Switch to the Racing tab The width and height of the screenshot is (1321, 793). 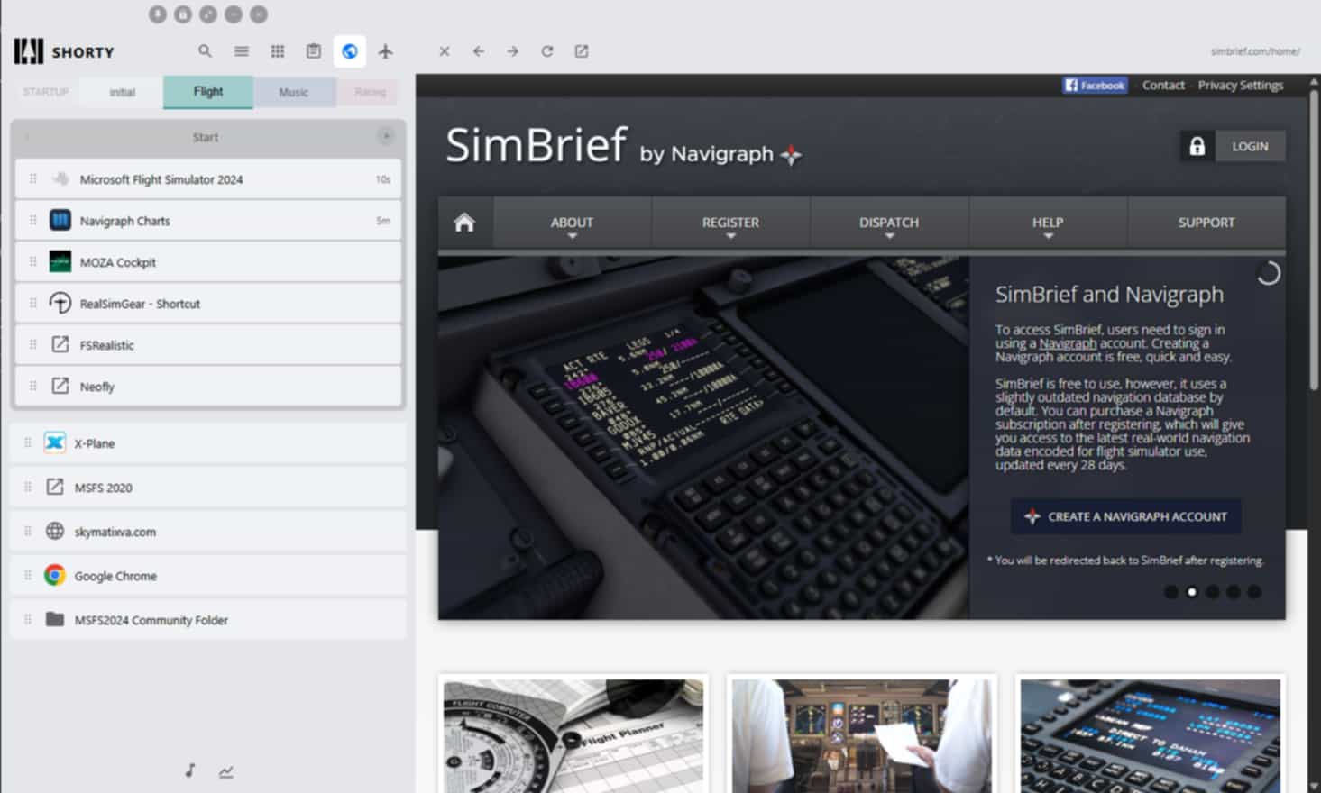pos(371,92)
